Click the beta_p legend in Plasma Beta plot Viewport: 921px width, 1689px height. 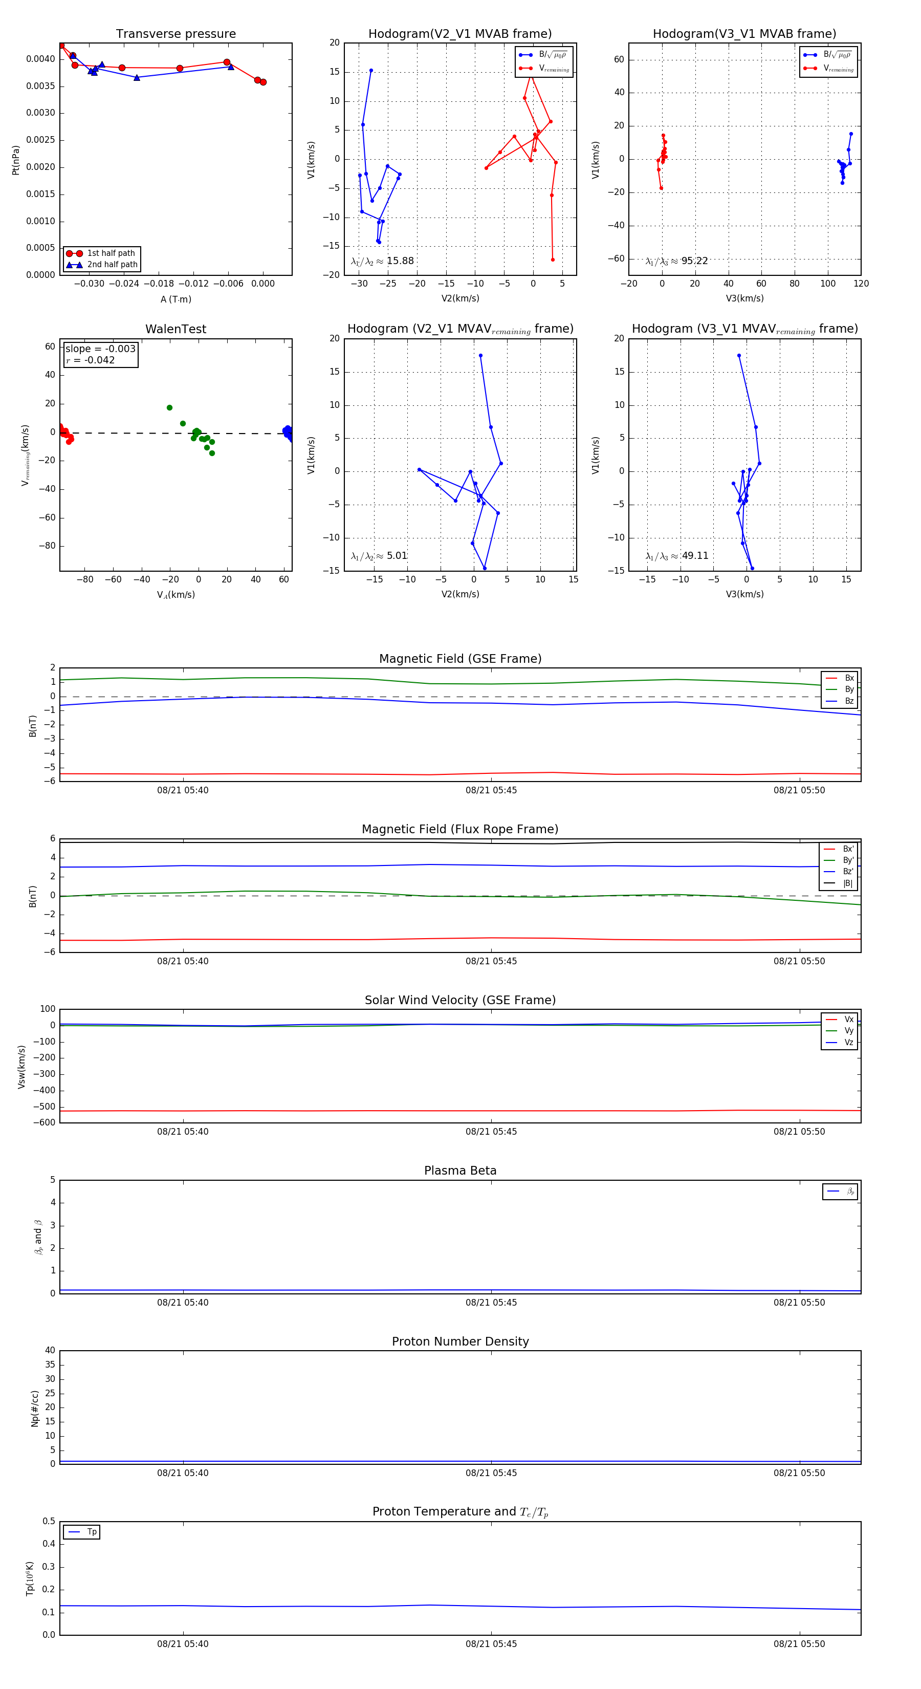pos(840,1192)
